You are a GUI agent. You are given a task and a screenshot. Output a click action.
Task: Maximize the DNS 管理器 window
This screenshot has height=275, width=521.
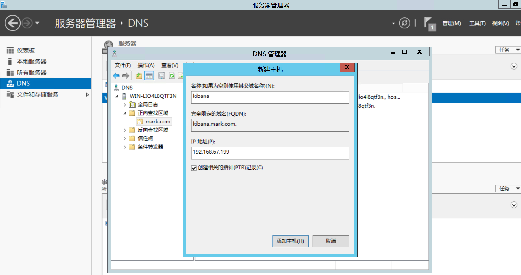tap(404, 52)
